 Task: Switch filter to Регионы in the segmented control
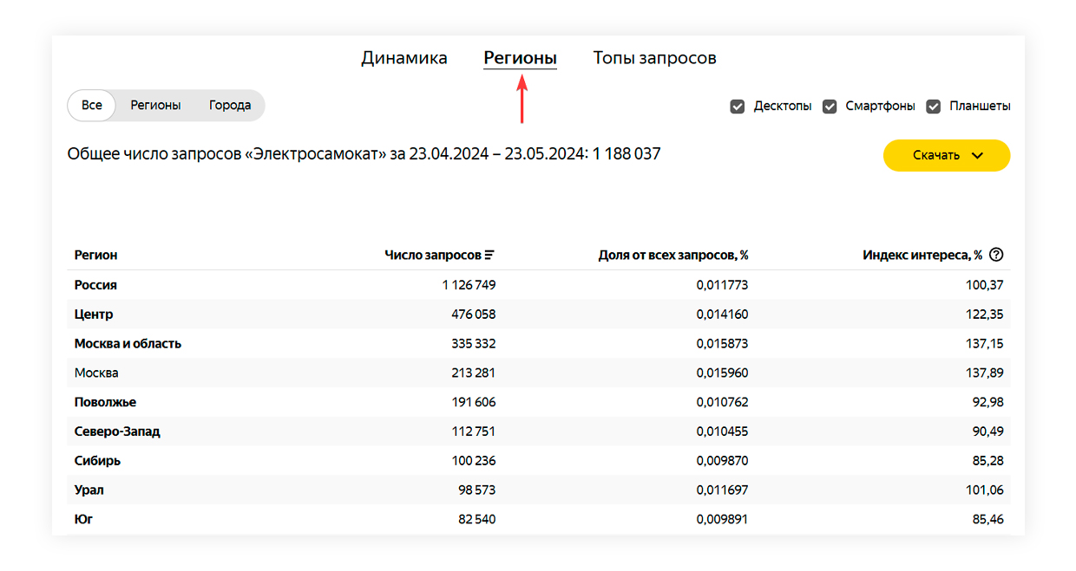tap(155, 106)
